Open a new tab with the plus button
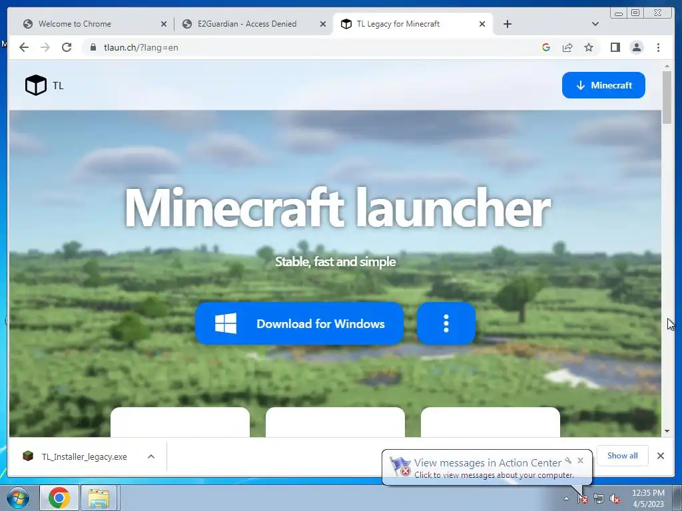Screen dimensions: 682x511 coord(508,24)
